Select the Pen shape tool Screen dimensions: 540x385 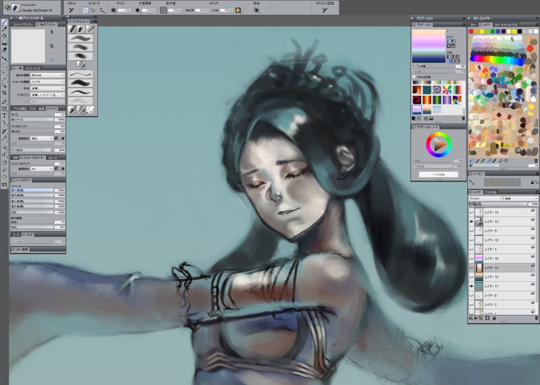5,102
